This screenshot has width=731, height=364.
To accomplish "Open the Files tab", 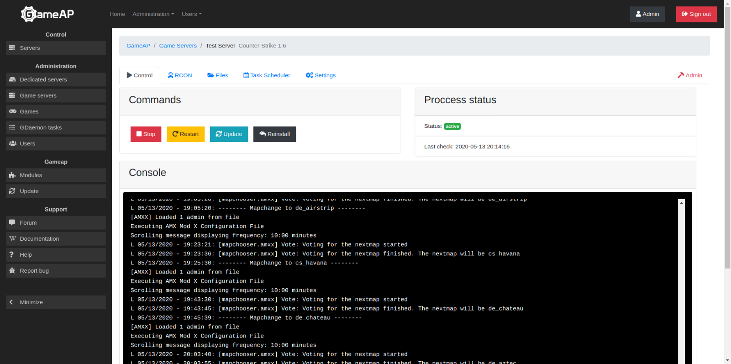I will (x=218, y=75).
